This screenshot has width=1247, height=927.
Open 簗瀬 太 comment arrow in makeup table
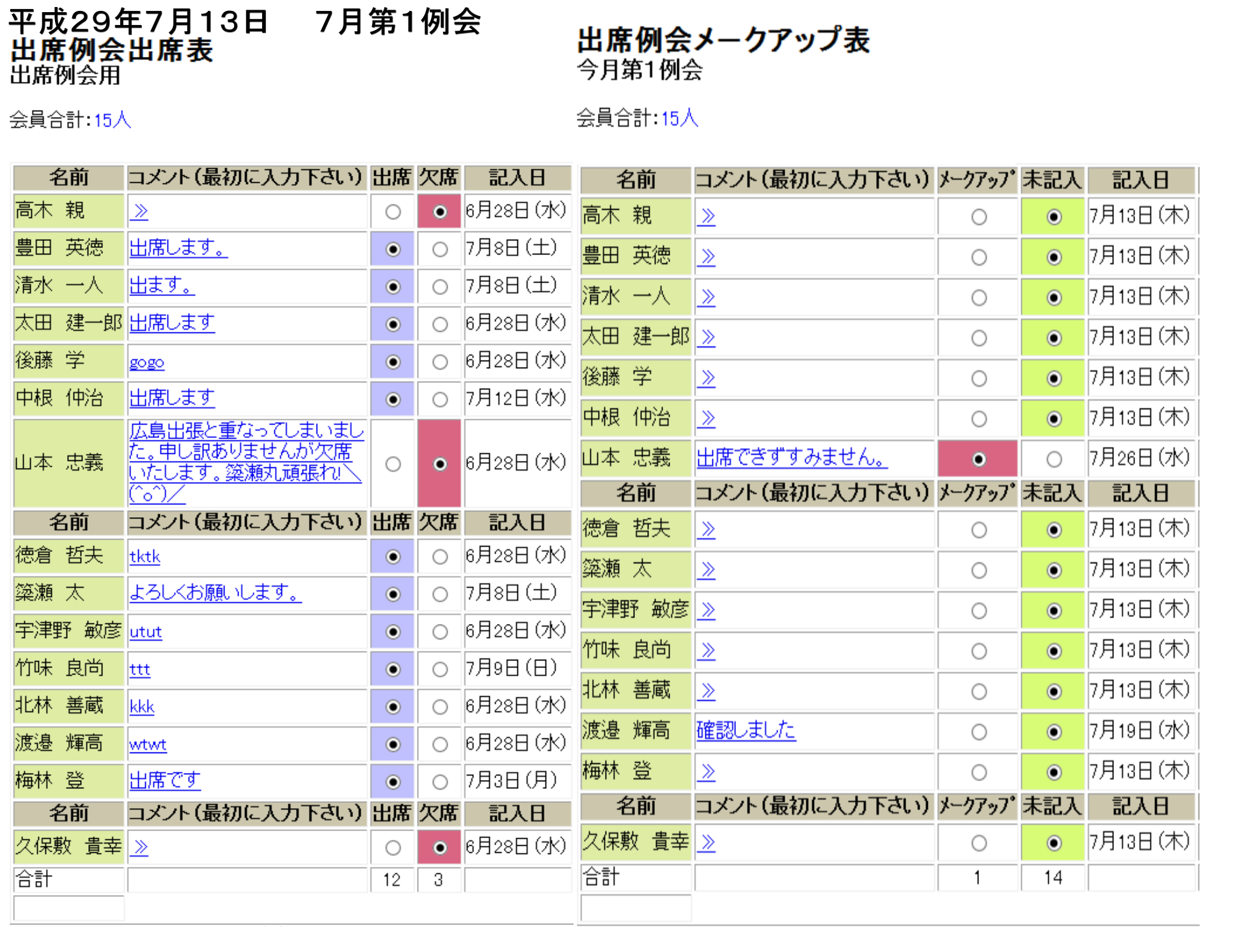coord(706,570)
